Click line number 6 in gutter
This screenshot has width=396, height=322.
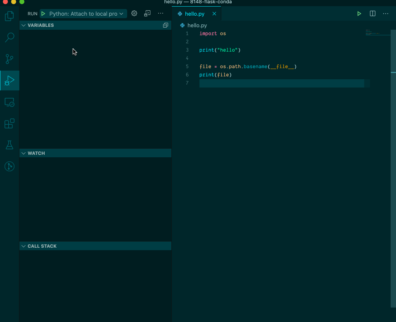click(x=187, y=74)
